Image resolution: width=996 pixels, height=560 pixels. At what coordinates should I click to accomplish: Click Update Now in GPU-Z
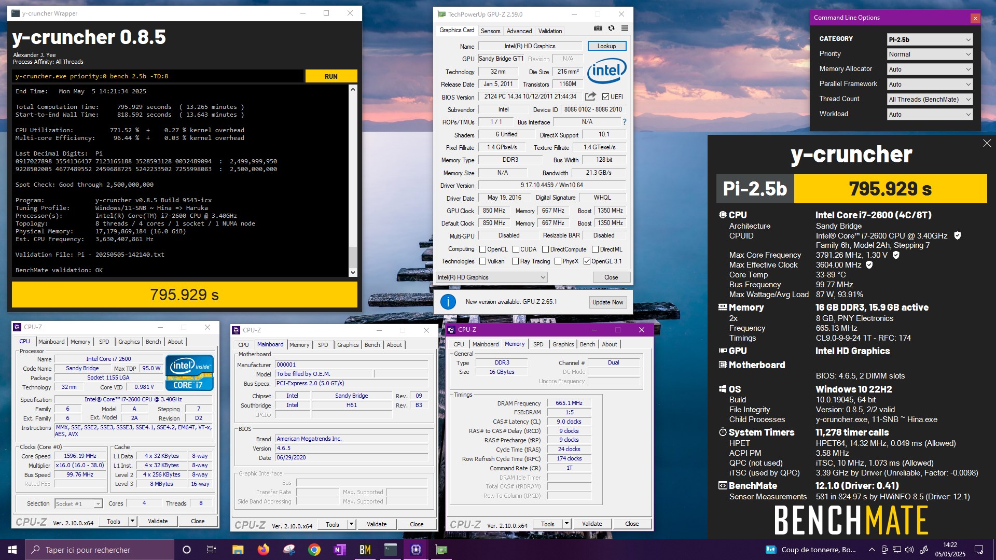tap(608, 302)
